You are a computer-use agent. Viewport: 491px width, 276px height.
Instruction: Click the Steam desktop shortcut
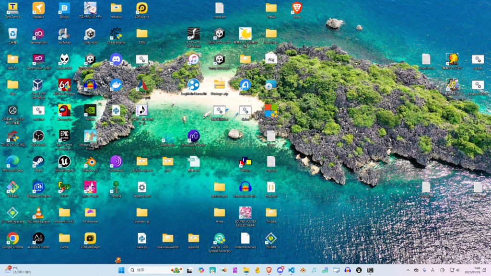pyautogui.click(x=38, y=164)
